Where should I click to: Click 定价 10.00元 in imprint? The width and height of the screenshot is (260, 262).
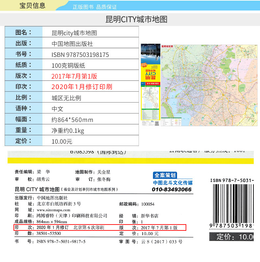139,234
